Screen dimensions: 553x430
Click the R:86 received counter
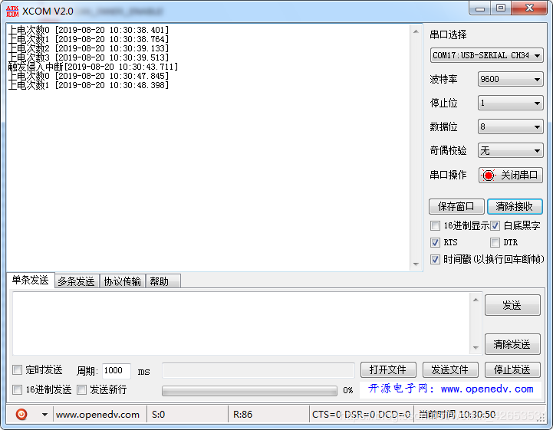click(x=242, y=415)
